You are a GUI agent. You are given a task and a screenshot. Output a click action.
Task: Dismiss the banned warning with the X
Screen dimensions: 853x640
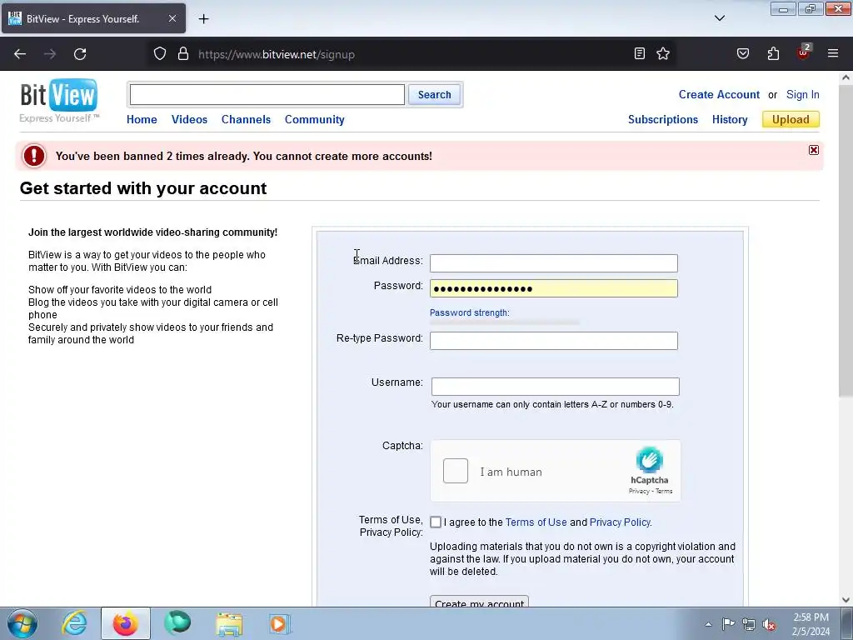point(813,150)
